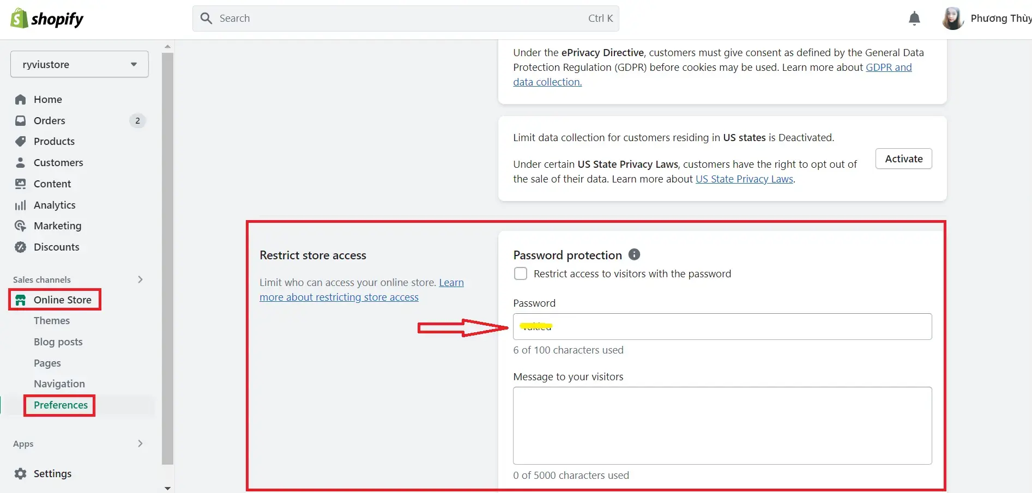
Task: Open the ryviustore store switcher dropdown
Action: click(80, 64)
